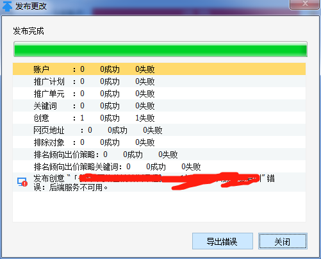Select the 排除对象 result row
This screenshot has height=259, width=321.
click(x=159, y=142)
